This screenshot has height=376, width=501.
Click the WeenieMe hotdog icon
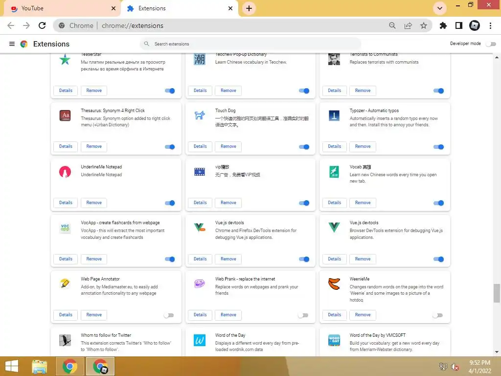(334, 284)
